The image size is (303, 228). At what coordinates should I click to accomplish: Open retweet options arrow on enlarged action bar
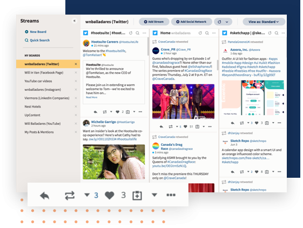coord(87,195)
